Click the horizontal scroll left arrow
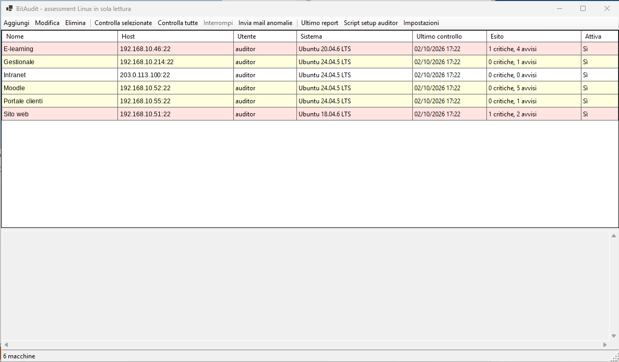This screenshot has width=619, height=362. tap(6, 345)
